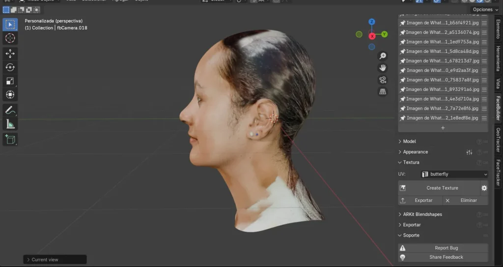Open the UV butterfly dropdown
The image size is (503, 267).
pos(454,174)
